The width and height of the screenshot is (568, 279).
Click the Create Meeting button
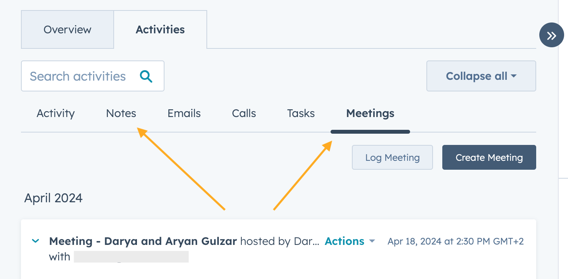point(489,158)
